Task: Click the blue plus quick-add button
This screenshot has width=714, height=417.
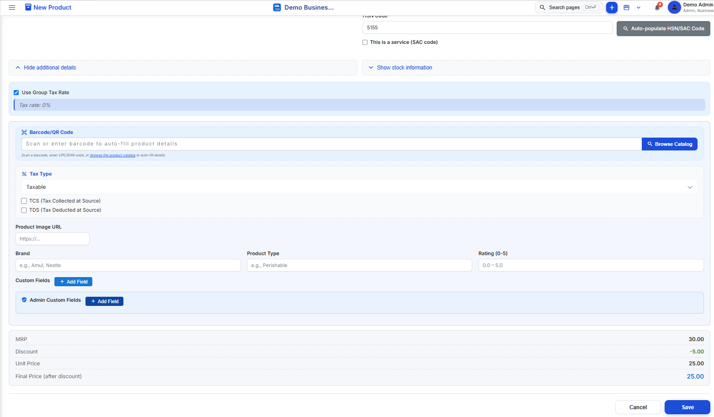Action: tap(612, 7)
